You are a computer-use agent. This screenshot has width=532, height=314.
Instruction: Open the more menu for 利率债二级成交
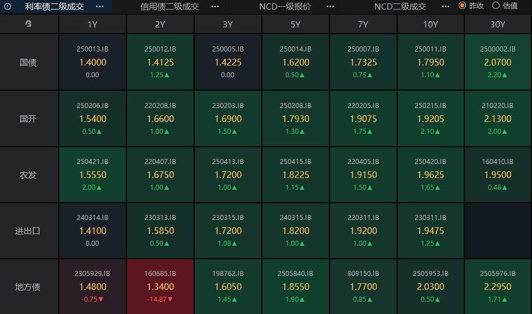click(x=100, y=7)
